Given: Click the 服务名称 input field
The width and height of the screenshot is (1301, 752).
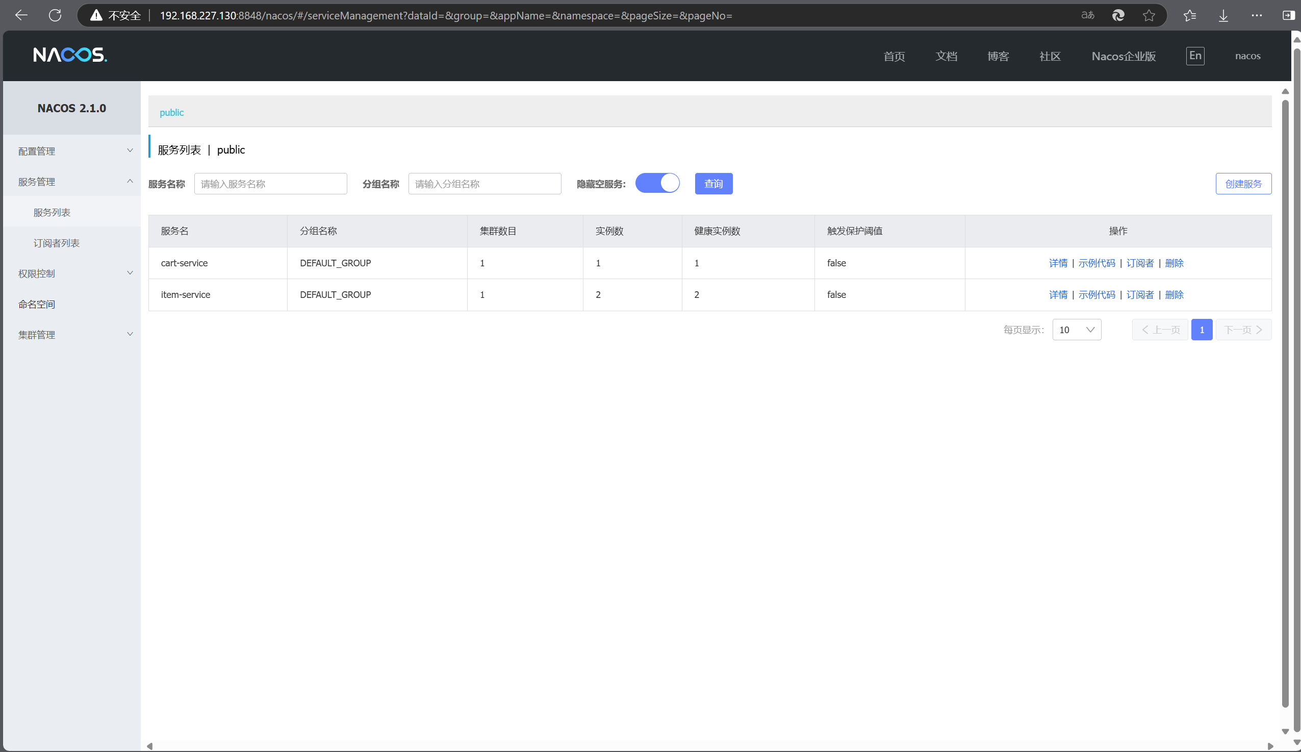Looking at the screenshot, I should coord(270,184).
